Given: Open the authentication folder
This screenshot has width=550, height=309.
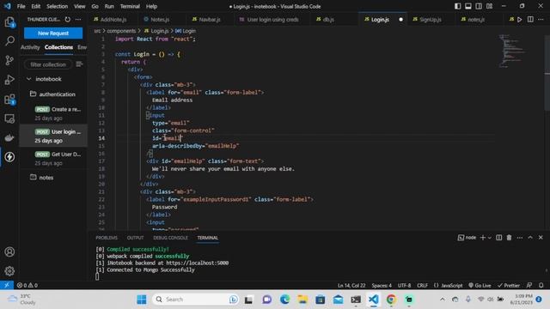Looking at the screenshot, I should tap(53, 94).
